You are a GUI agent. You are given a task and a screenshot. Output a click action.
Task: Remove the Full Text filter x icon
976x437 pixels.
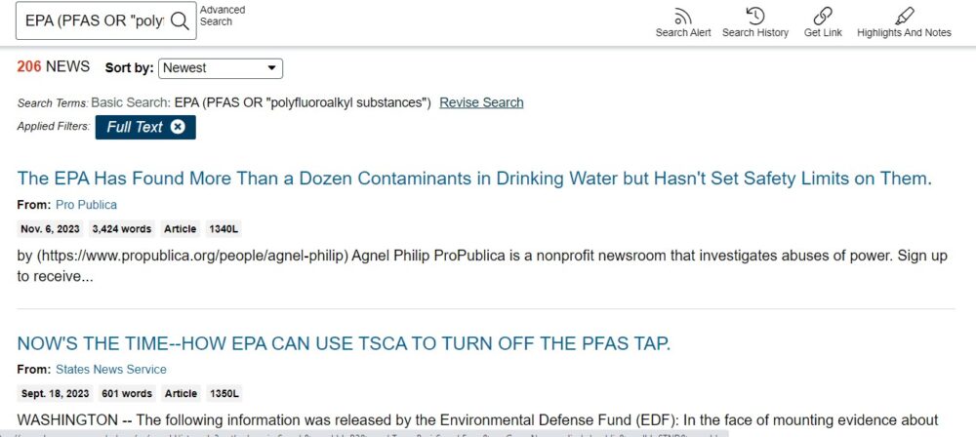178,127
